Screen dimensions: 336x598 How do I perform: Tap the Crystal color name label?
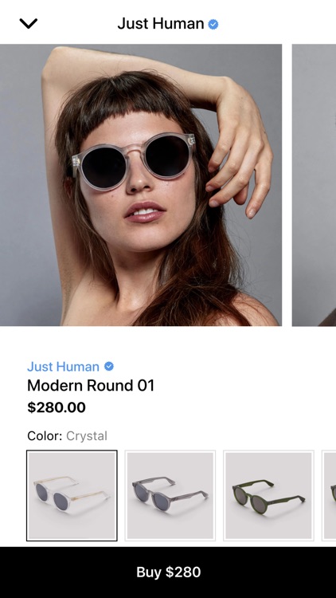coord(87,436)
